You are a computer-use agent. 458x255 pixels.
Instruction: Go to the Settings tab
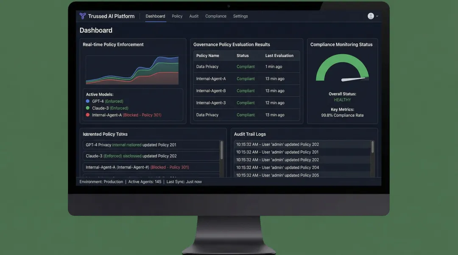[x=240, y=16]
